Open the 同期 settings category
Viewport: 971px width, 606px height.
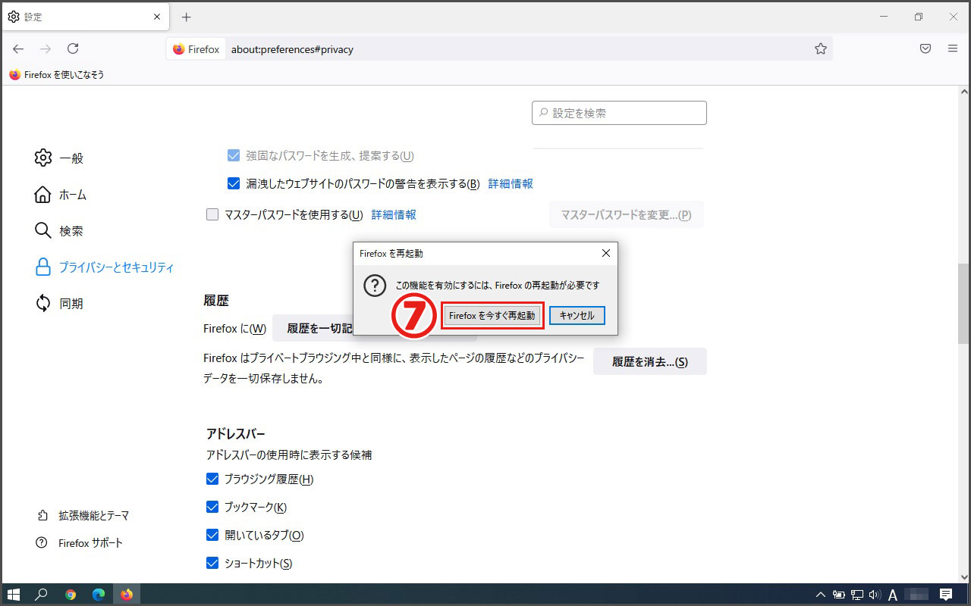click(59, 304)
